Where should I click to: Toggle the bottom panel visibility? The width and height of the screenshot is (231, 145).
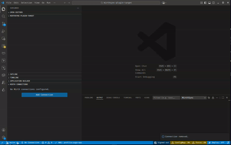(x=209, y=3)
